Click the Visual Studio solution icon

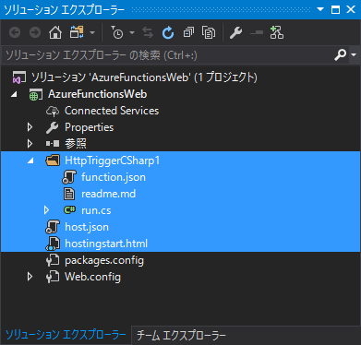(x=18, y=77)
